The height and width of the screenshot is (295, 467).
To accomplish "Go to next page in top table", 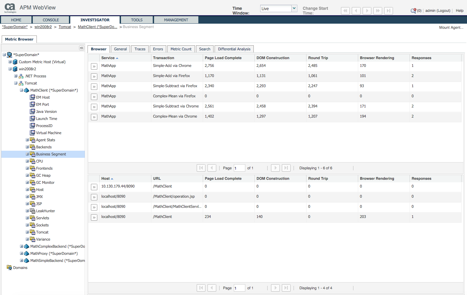I will (x=275, y=168).
